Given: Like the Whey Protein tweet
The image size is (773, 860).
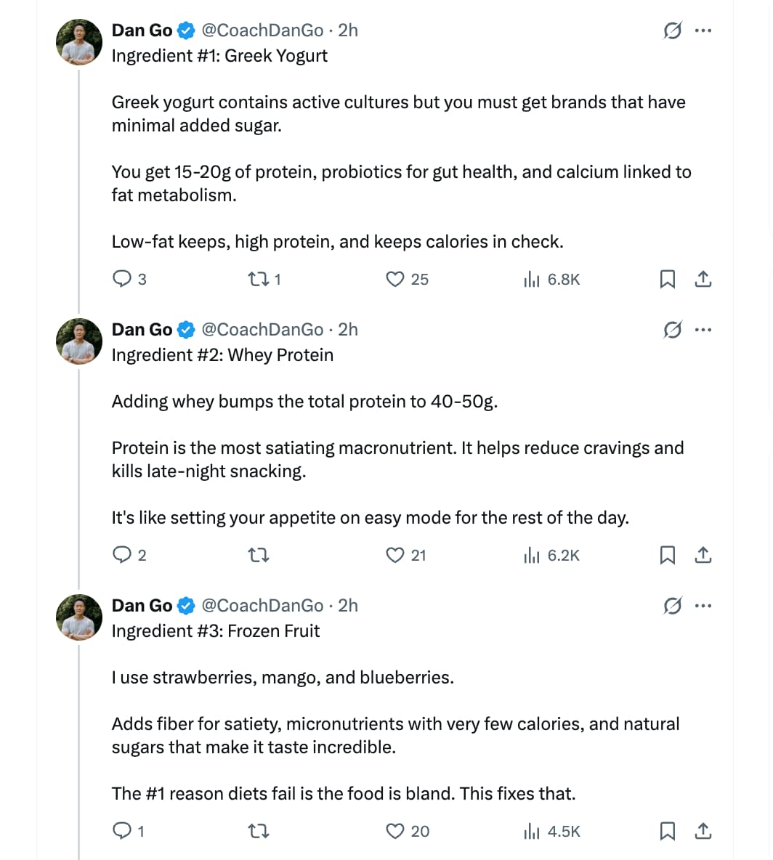Looking at the screenshot, I should click(394, 555).
